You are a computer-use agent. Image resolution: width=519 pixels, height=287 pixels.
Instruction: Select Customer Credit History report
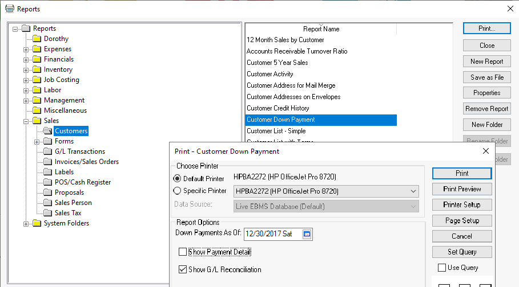click(277, 108)
